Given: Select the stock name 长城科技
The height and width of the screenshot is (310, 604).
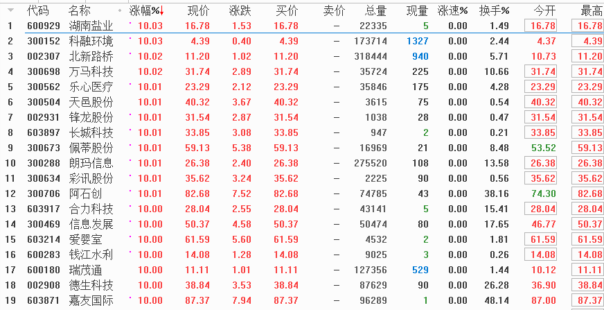Looking at the screenshot, I should click(91, 132).
